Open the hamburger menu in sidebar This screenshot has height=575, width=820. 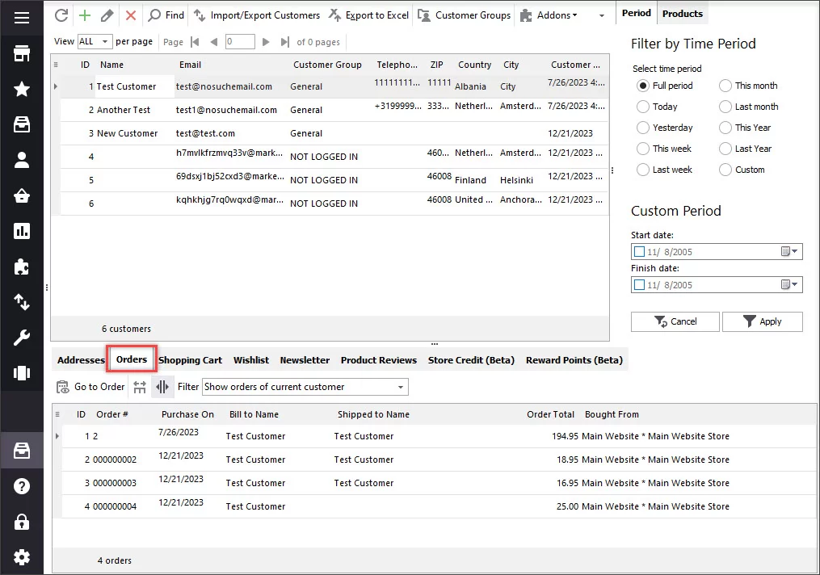pyautogui.click(x=22, y=18)
